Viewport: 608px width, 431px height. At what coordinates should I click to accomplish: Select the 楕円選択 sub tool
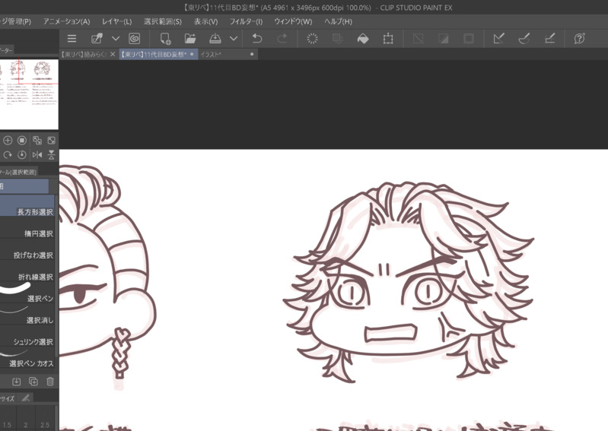27,227
